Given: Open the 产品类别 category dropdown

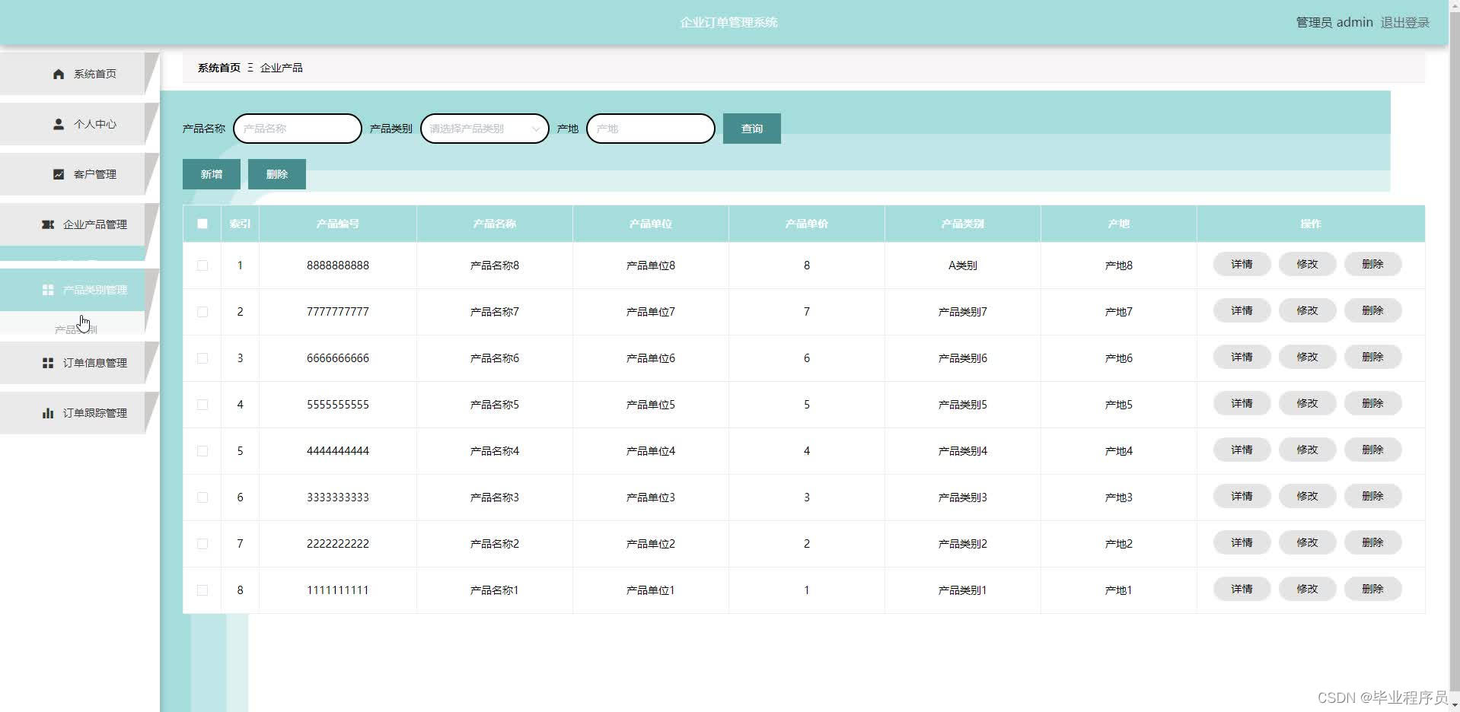Looking at the screenshot, I should tap(484, 129).
